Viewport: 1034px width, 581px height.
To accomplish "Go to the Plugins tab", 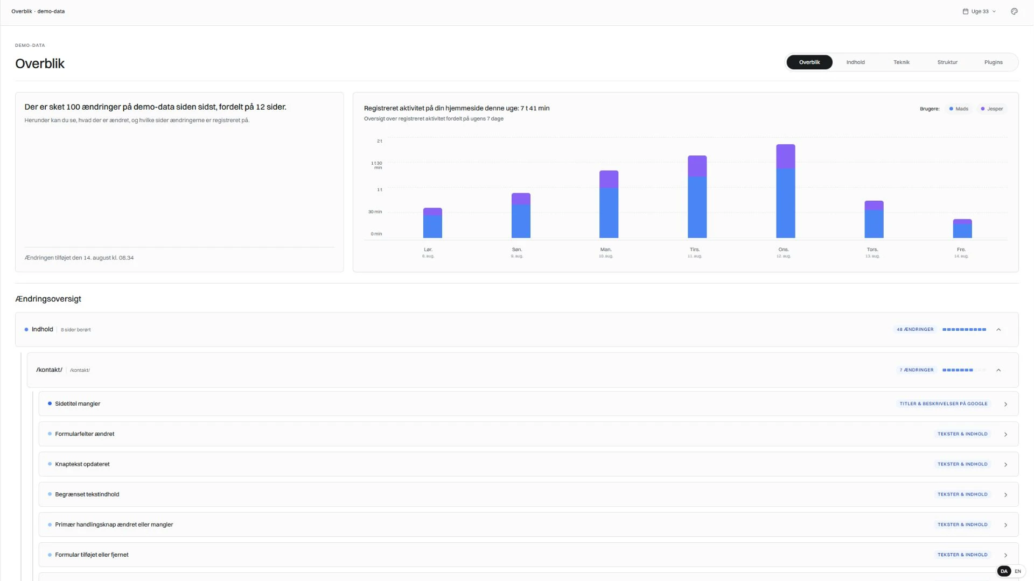I will click(x=994, y=62).
